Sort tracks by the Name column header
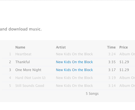The height and width of the screenshot is (110, 135). (20, 47)
